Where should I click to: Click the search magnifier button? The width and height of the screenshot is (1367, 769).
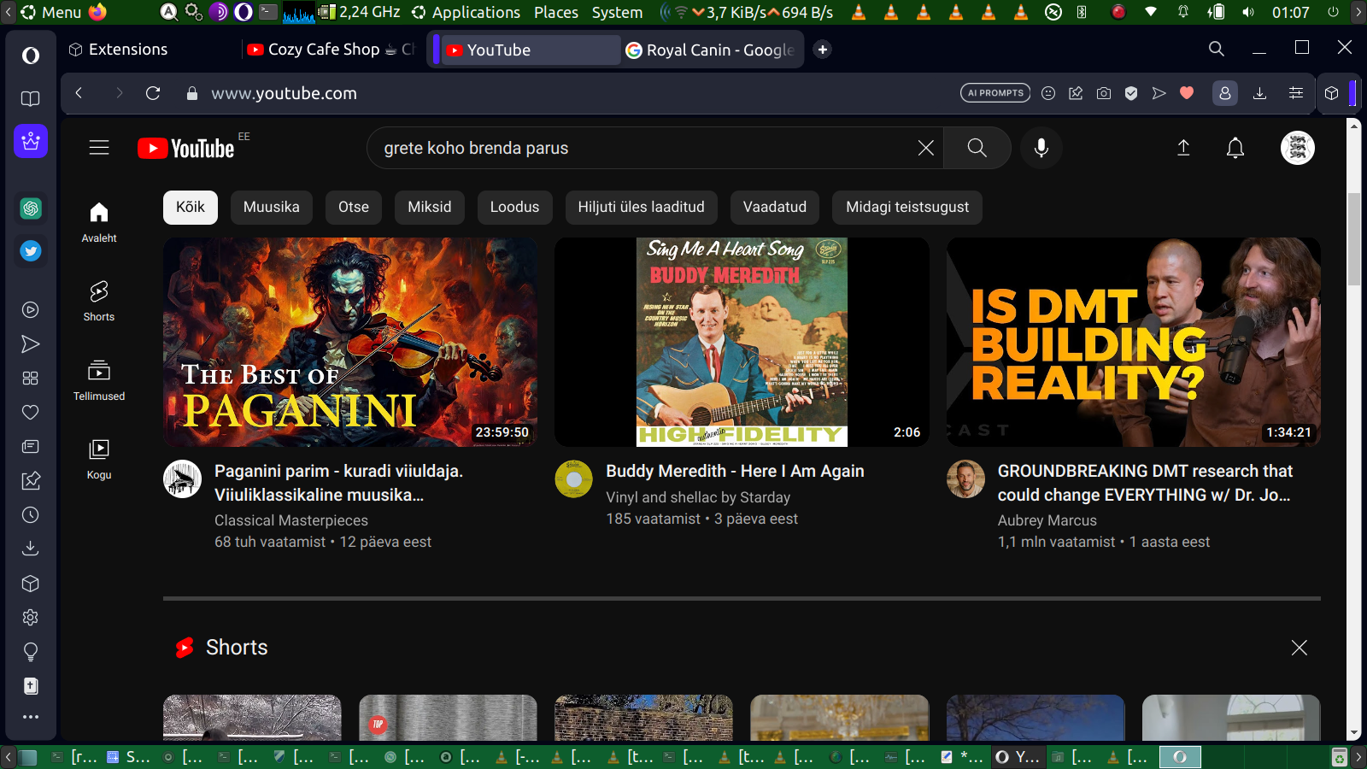click(977, 148)
